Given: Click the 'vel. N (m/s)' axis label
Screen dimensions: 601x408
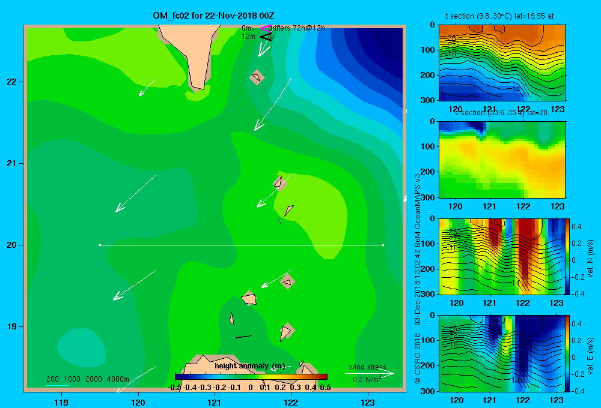Looking at the screenshot, I should pyautogui.click(x=590, y=259).
